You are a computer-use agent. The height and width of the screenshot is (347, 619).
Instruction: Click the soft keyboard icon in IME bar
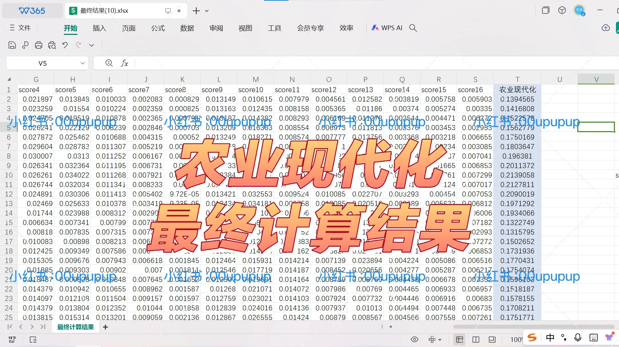pos(594,338)
